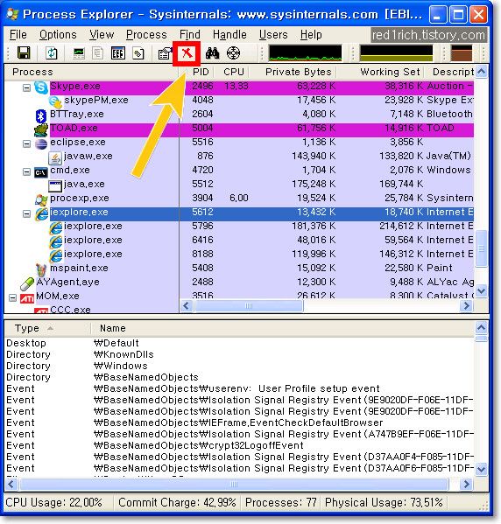Open the Find menu
This screenshot has height=524, width=501.
[190, 35]
